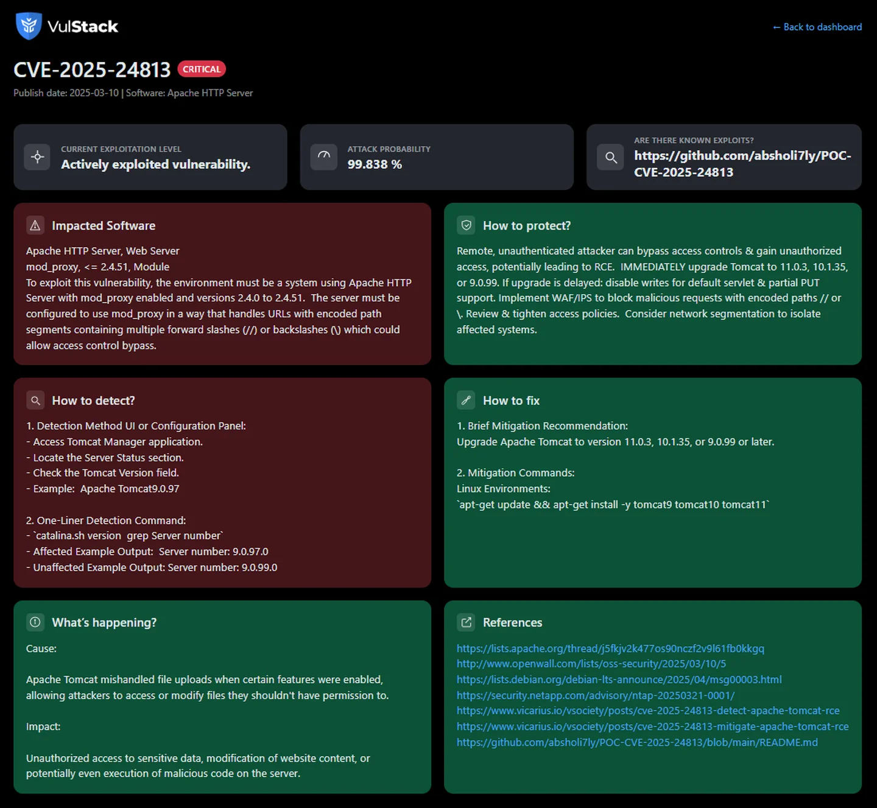The height and width of the screenshot is (808, 877).
Task: Go back to dashboard
Action: pos(817,27)
